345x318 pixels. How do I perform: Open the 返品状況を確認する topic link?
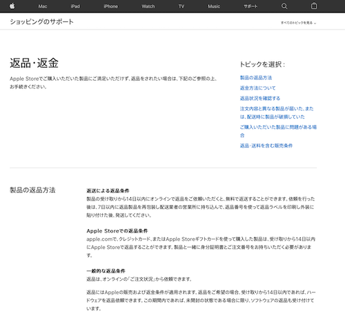coord(260,99)
